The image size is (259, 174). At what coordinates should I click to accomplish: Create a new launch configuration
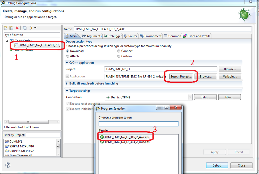coord(6,28)
